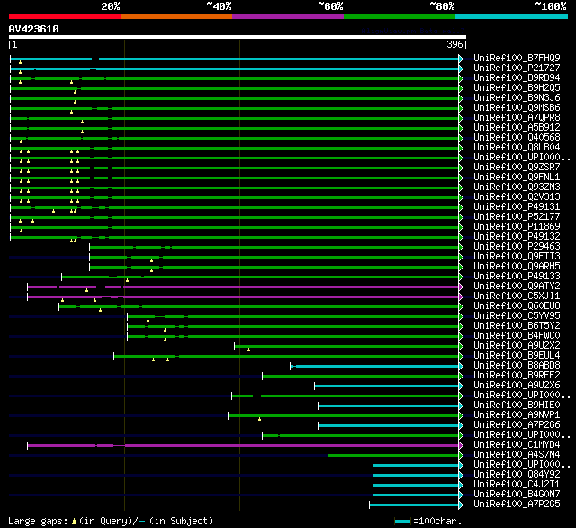Screen dimensions: 576x528
Task: Select the purple ~60% legend segment
Action: click(287, 15)
